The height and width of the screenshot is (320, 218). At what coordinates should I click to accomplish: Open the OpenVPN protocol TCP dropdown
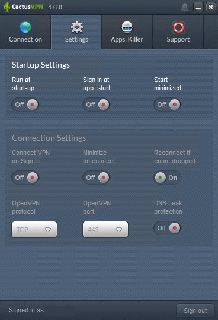(x=34, y=230)
